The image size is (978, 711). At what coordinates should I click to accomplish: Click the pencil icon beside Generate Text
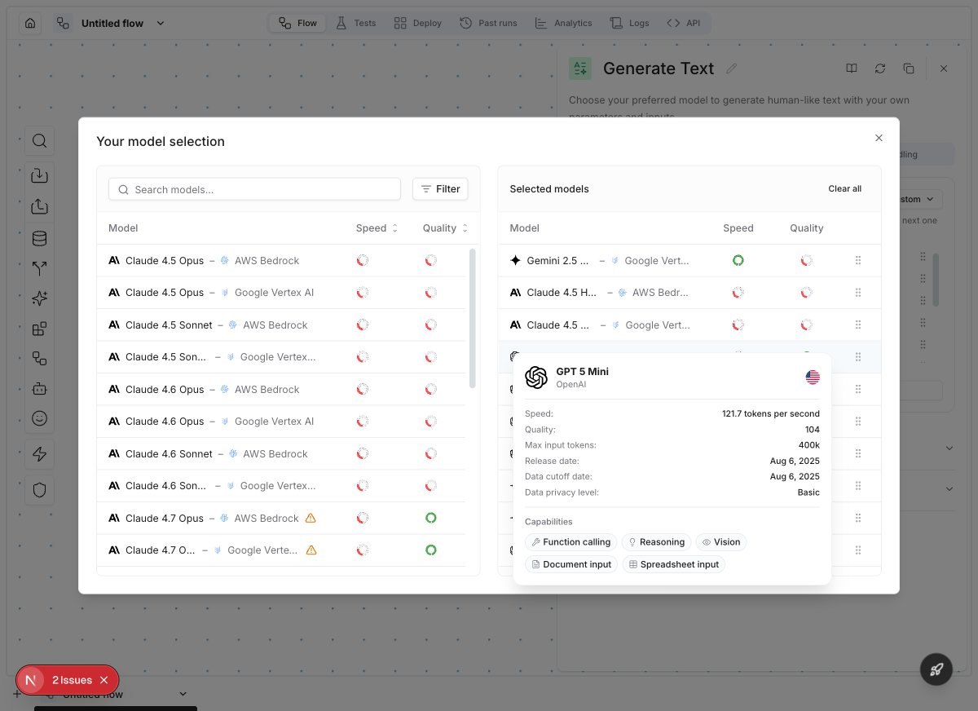[x=732, y=68]
